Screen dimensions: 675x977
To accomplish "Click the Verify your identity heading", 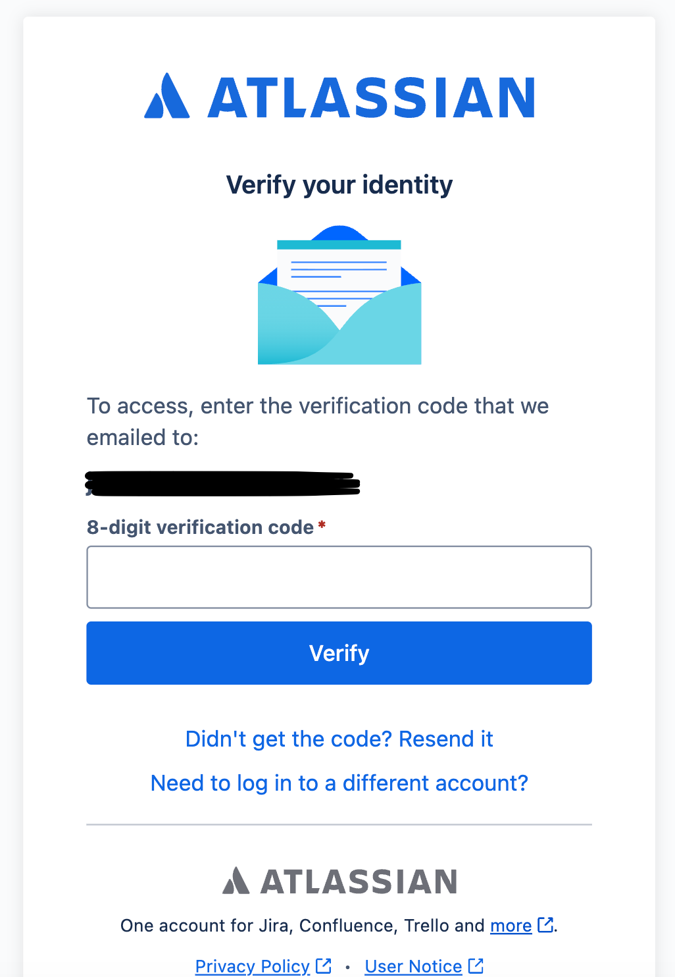I will (339, 185).
